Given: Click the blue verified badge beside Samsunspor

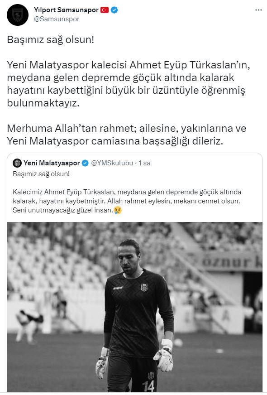Looking at the screenshot, I should [x=114, y=10].
